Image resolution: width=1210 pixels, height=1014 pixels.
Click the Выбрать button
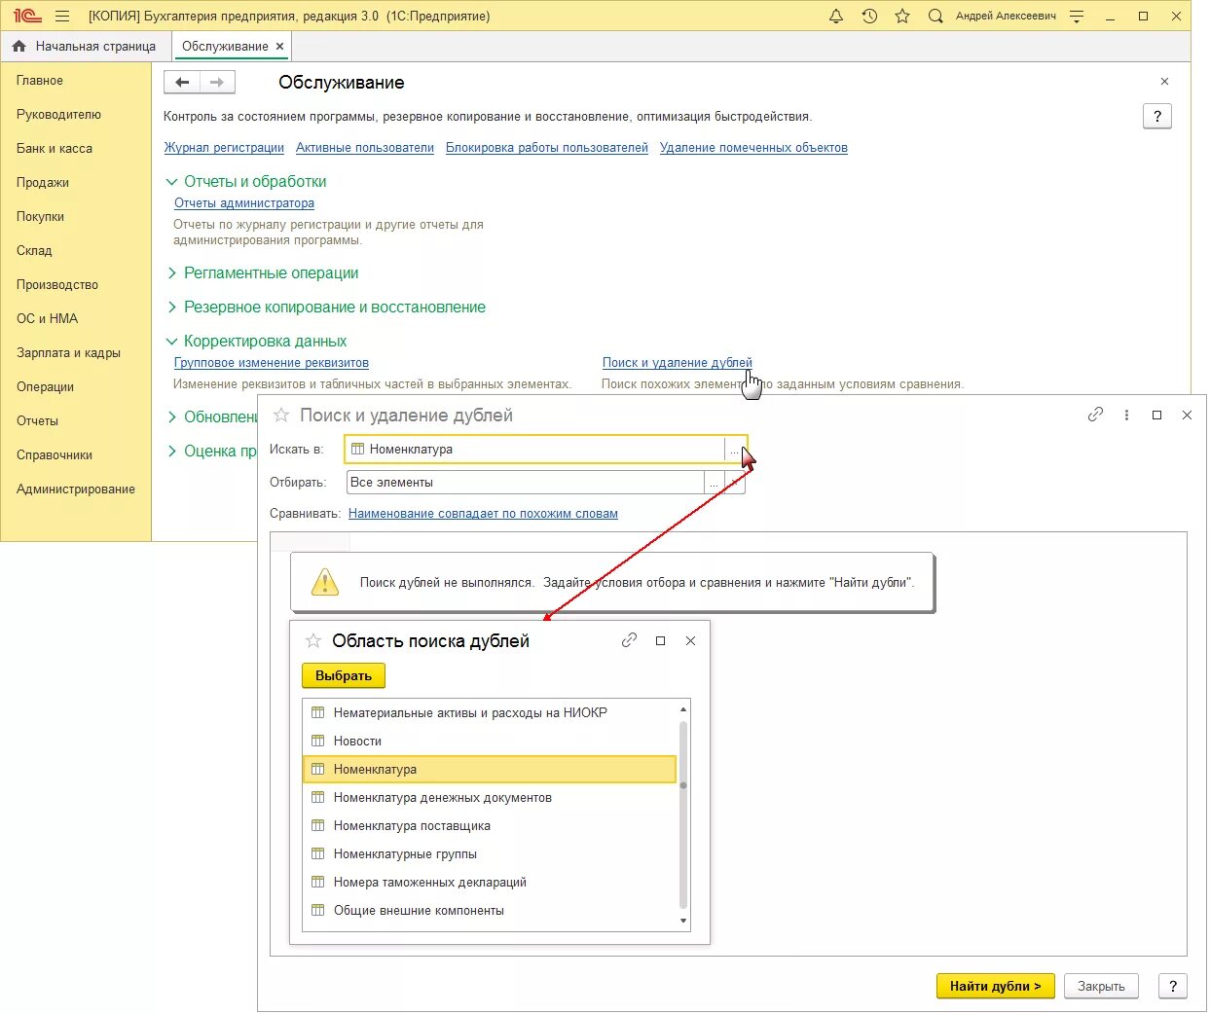[344, 675]
